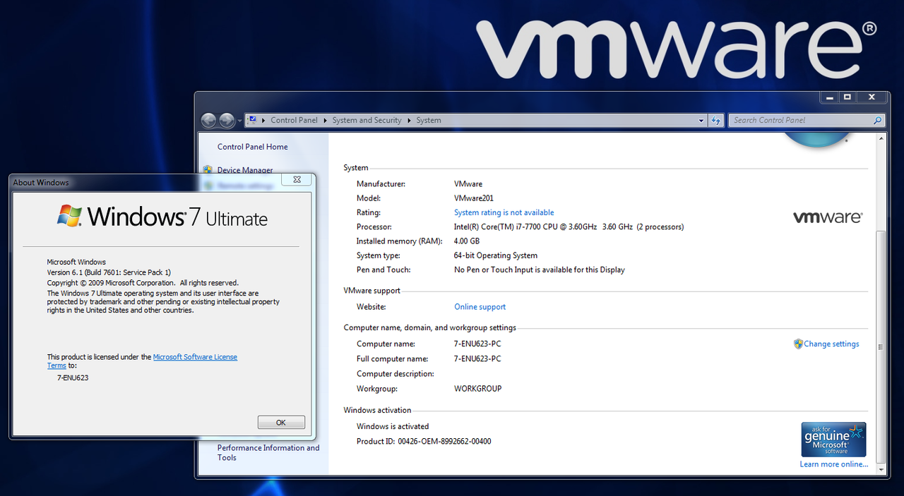Image resolution: width=904 pixels, height=496 pixels.
Task: Click the installed memory value 4.00 GB
Action: point(467,241)
